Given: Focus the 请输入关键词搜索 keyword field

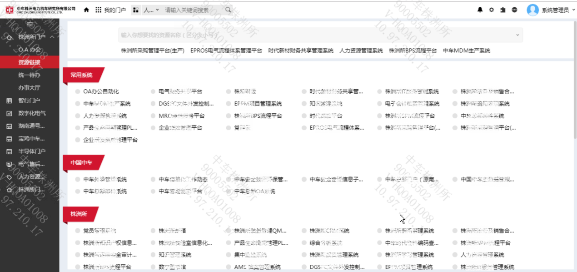Looking at the screenshot, I should click(193, 10).
